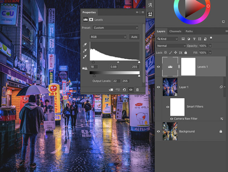The height and width of the screenshot is (172, 228).
Task: Click the lock all padlock icon
Action: pos(186,53)
